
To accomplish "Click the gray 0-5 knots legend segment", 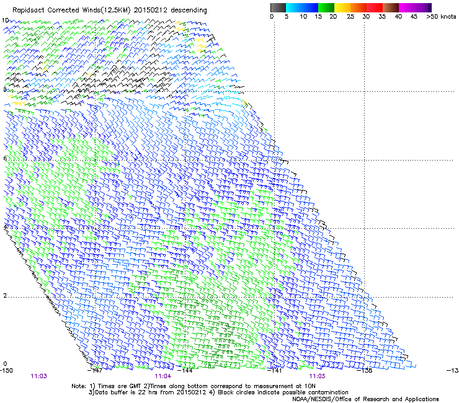I will [278, 7].
